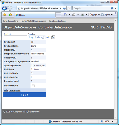Open the recent pages dropdown arrow
The width and height of the screenshot is (119, 125).
coord(14,8)
